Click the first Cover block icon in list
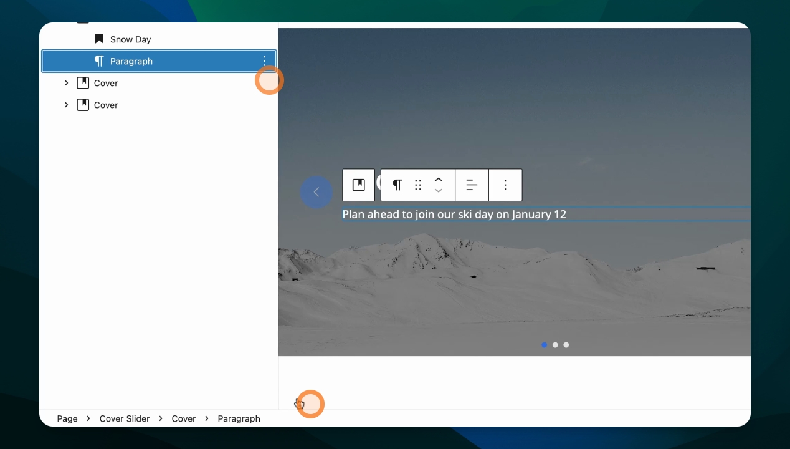 coord(83,83)
